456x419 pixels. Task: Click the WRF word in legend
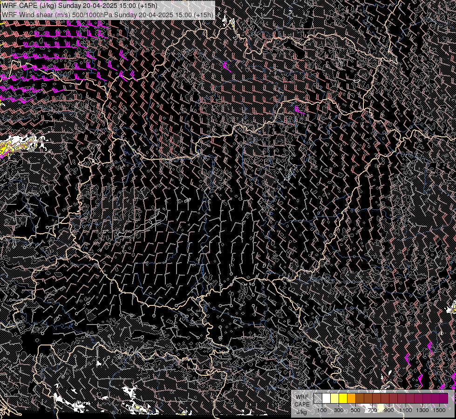click(x=302, y=397)
